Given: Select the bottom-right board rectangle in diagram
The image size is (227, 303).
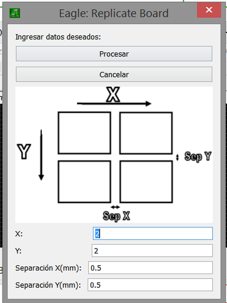Looking at the screenshot, I should coord(146,181).
